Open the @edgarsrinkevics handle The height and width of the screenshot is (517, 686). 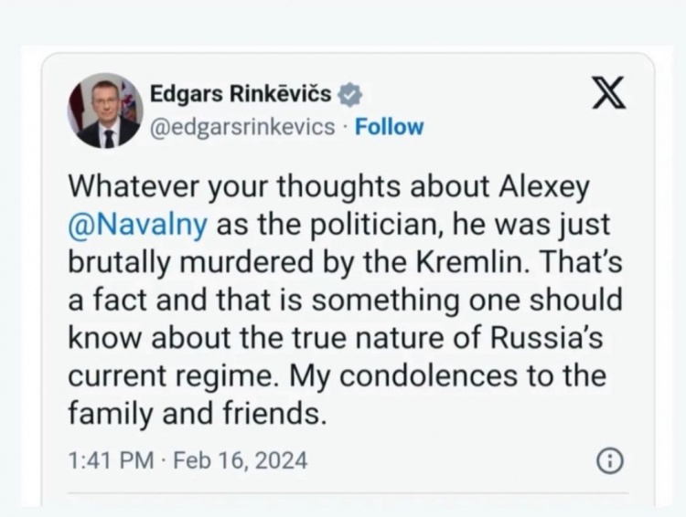pyautogui.click(x=242, y=127)
